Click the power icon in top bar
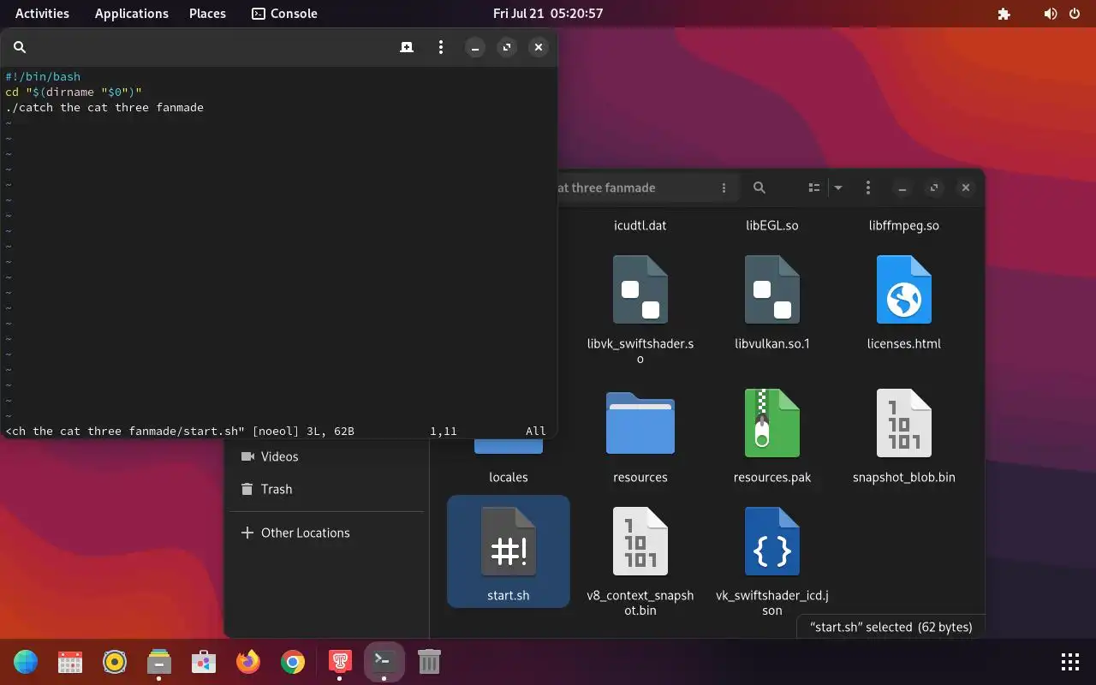Image resolution: width=1096 pixels, height=685 pixels. click(x=1075, y=14)
